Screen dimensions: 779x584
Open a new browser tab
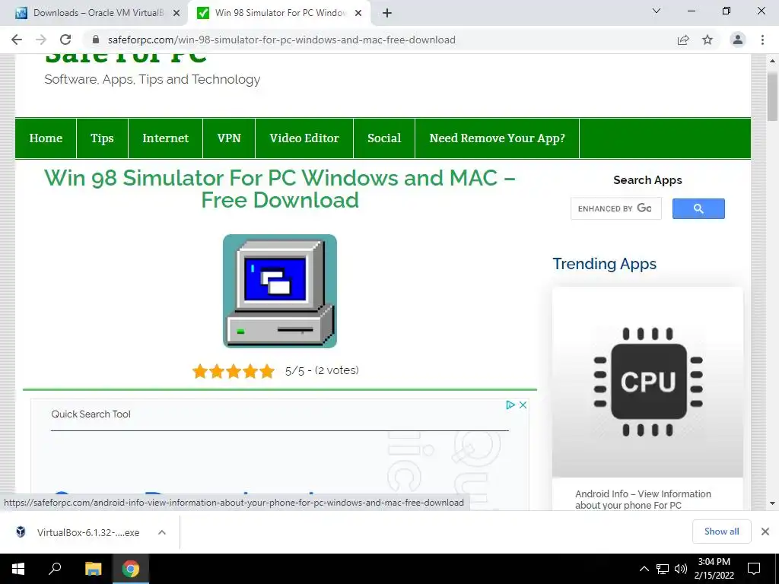coord(387,13)
